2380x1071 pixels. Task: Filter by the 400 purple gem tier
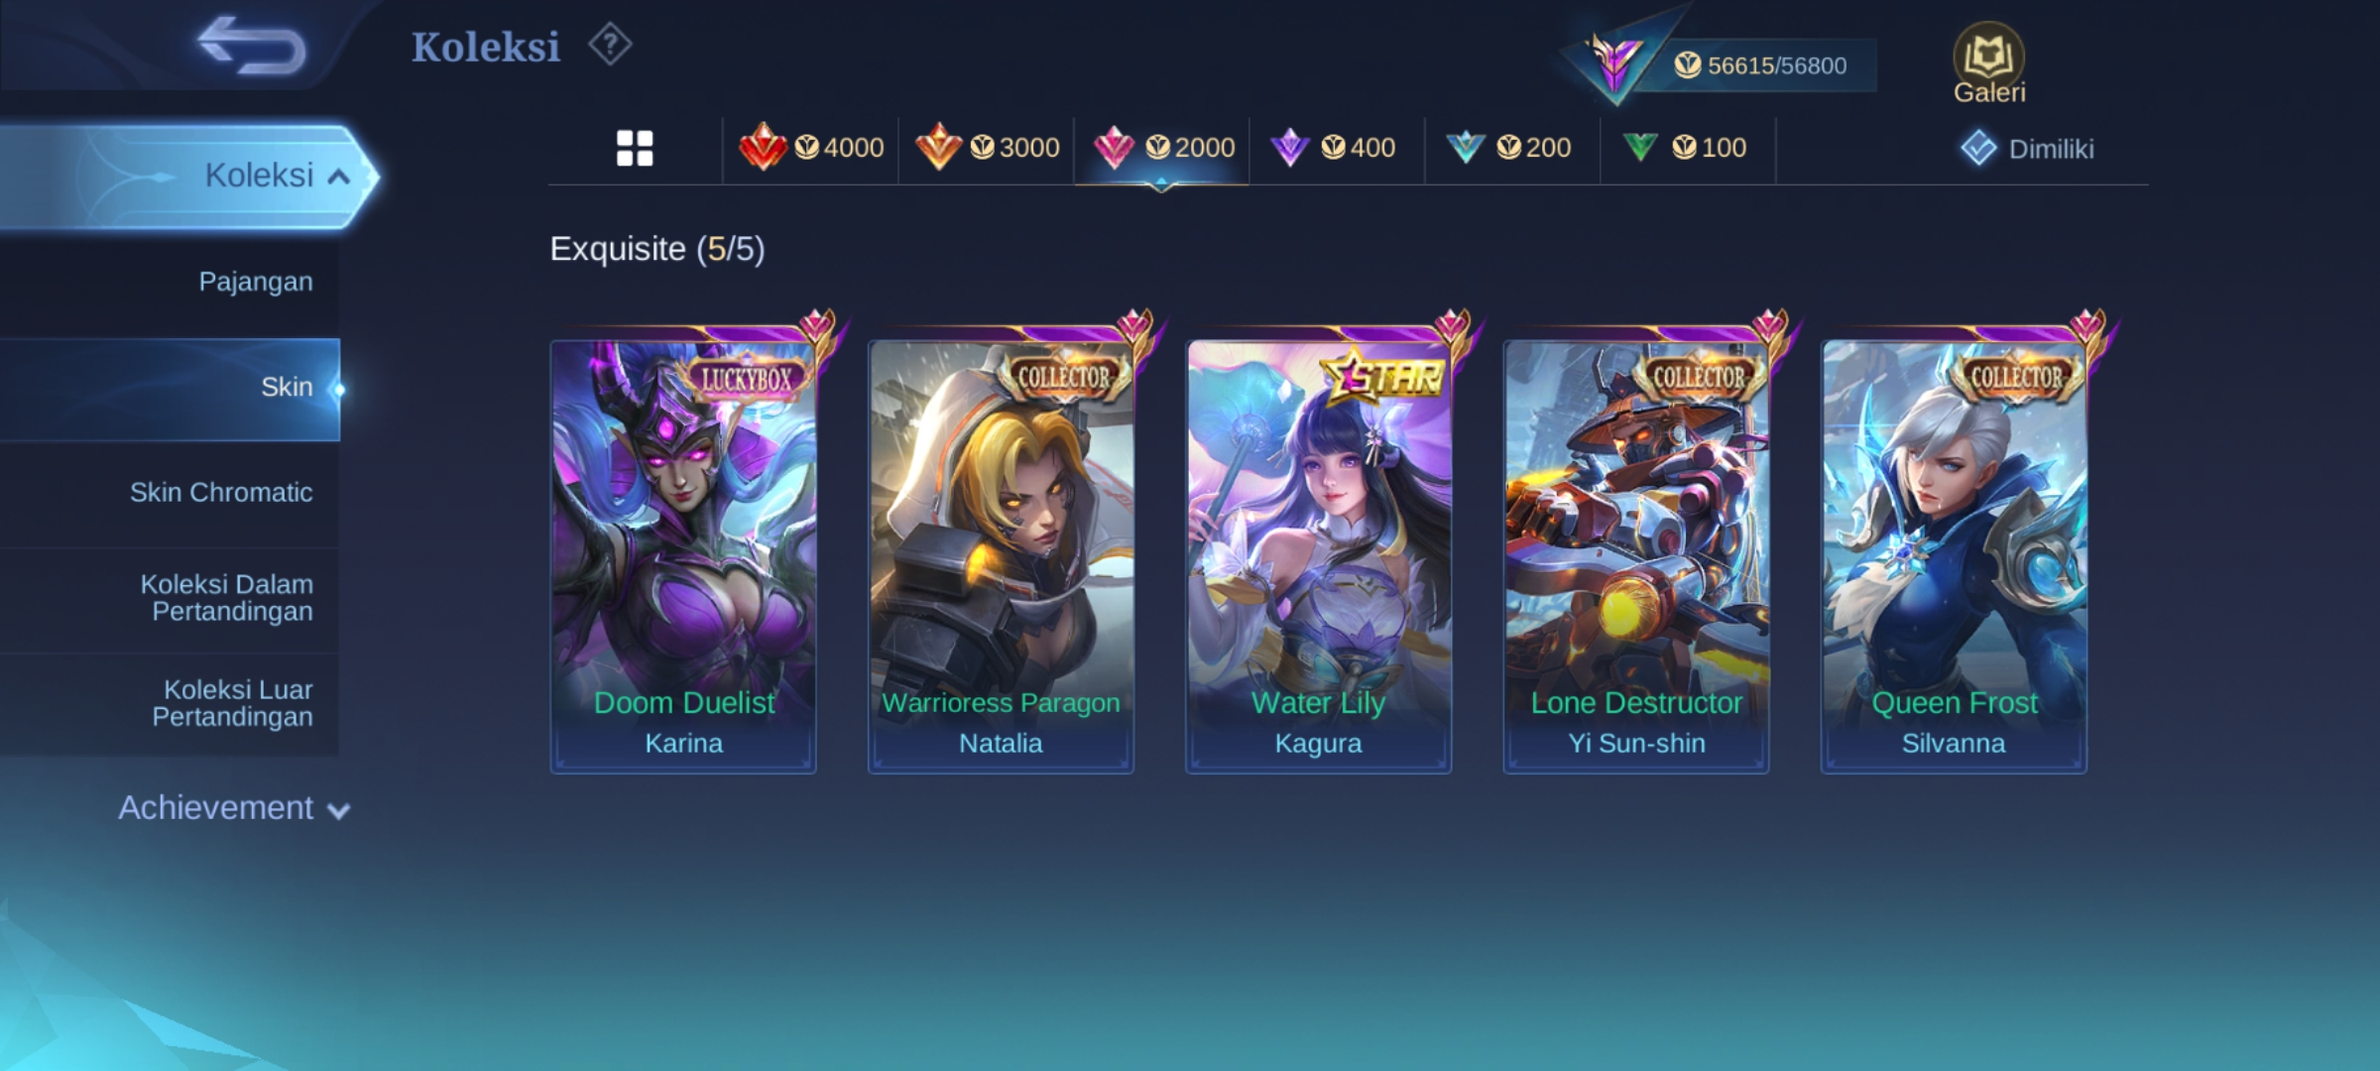coord(1336,148)
